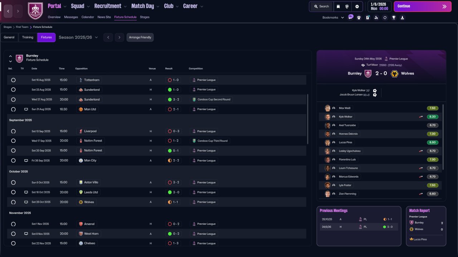The image size is (458, 257).
Task: Click the circular arrows transfer icon
Action: click(385, 17)
